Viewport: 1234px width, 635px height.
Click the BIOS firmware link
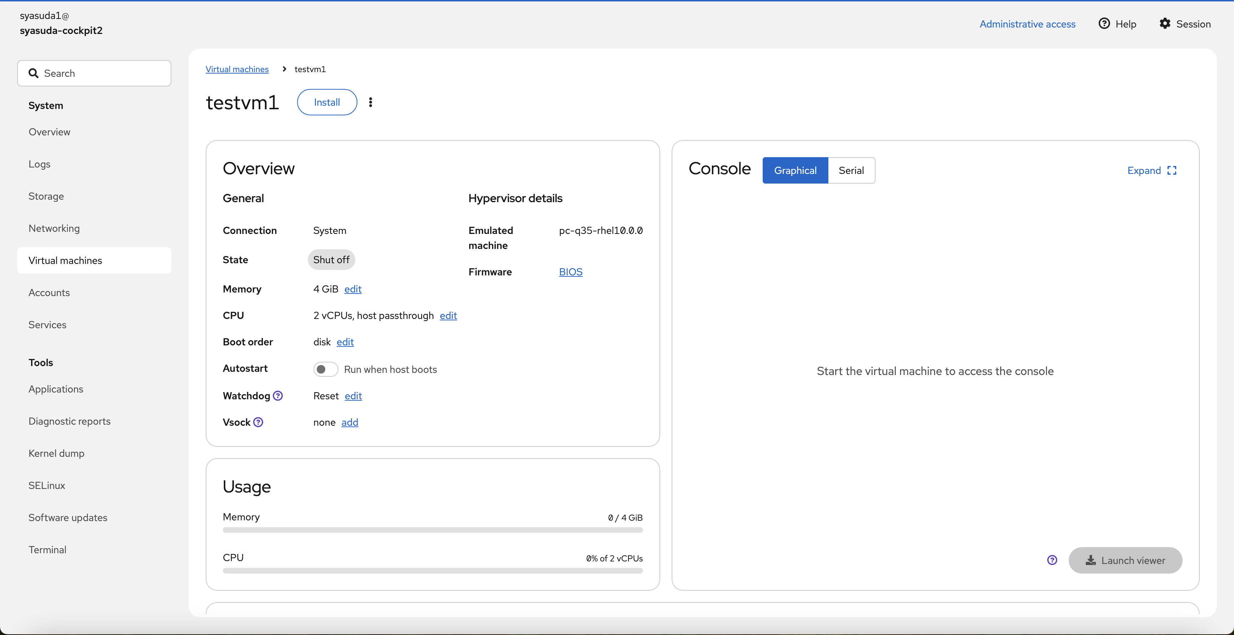tap(571, 272)
